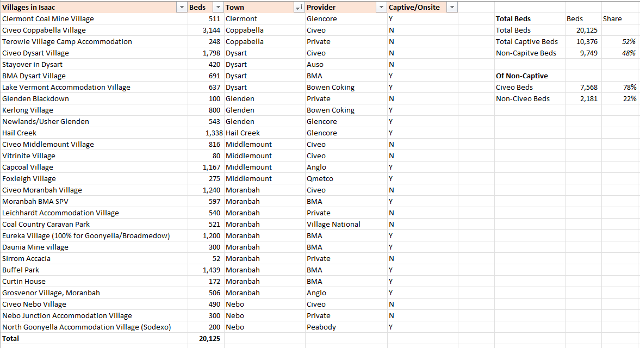Screen dimensions: 640x348
Task: Select the 'Clermont Coal Mine Village' cell
Action: (x=94, y=19)
